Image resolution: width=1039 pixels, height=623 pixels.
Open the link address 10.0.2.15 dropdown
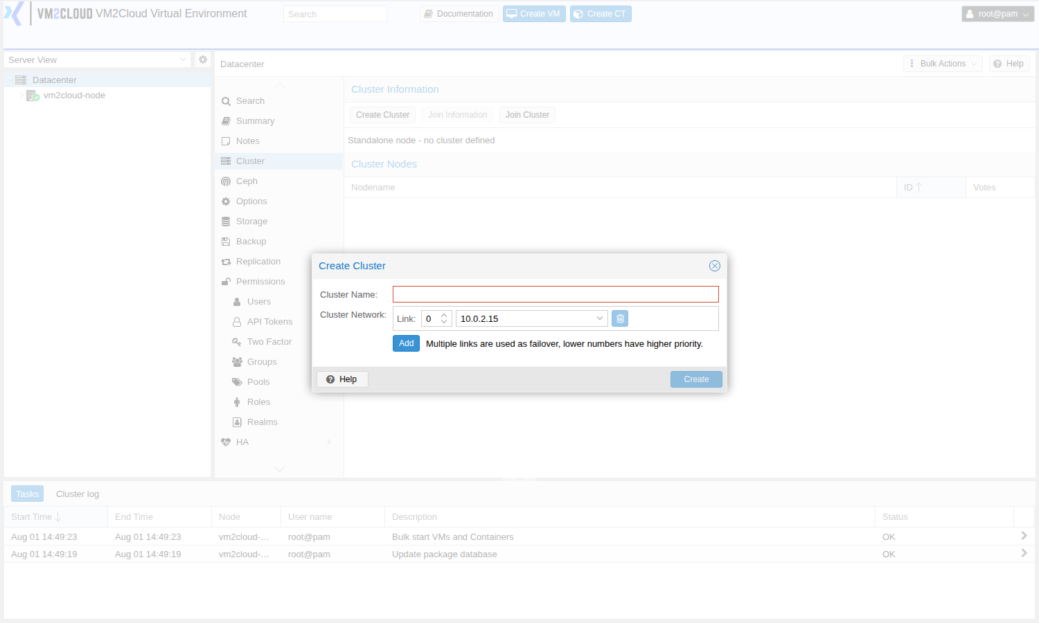pyautogui.click(x=600, y=318)
